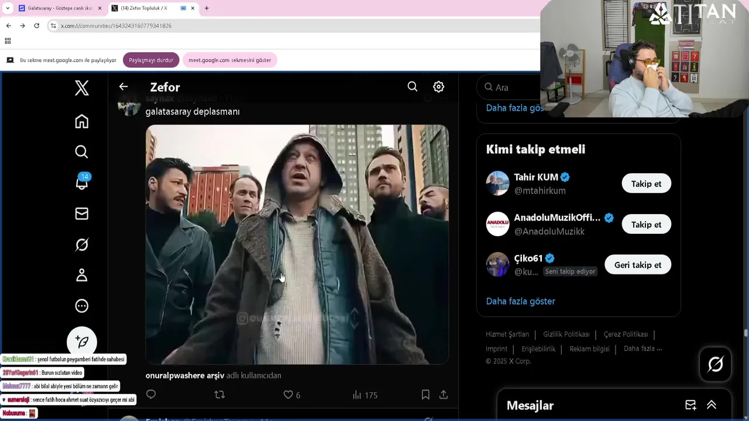Open Explore search in the sidebar

pyautogui.click(x=82, y=152)
